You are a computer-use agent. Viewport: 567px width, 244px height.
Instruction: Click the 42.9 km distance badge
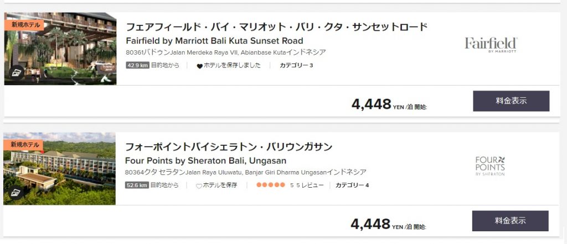(x=137, y=65)
